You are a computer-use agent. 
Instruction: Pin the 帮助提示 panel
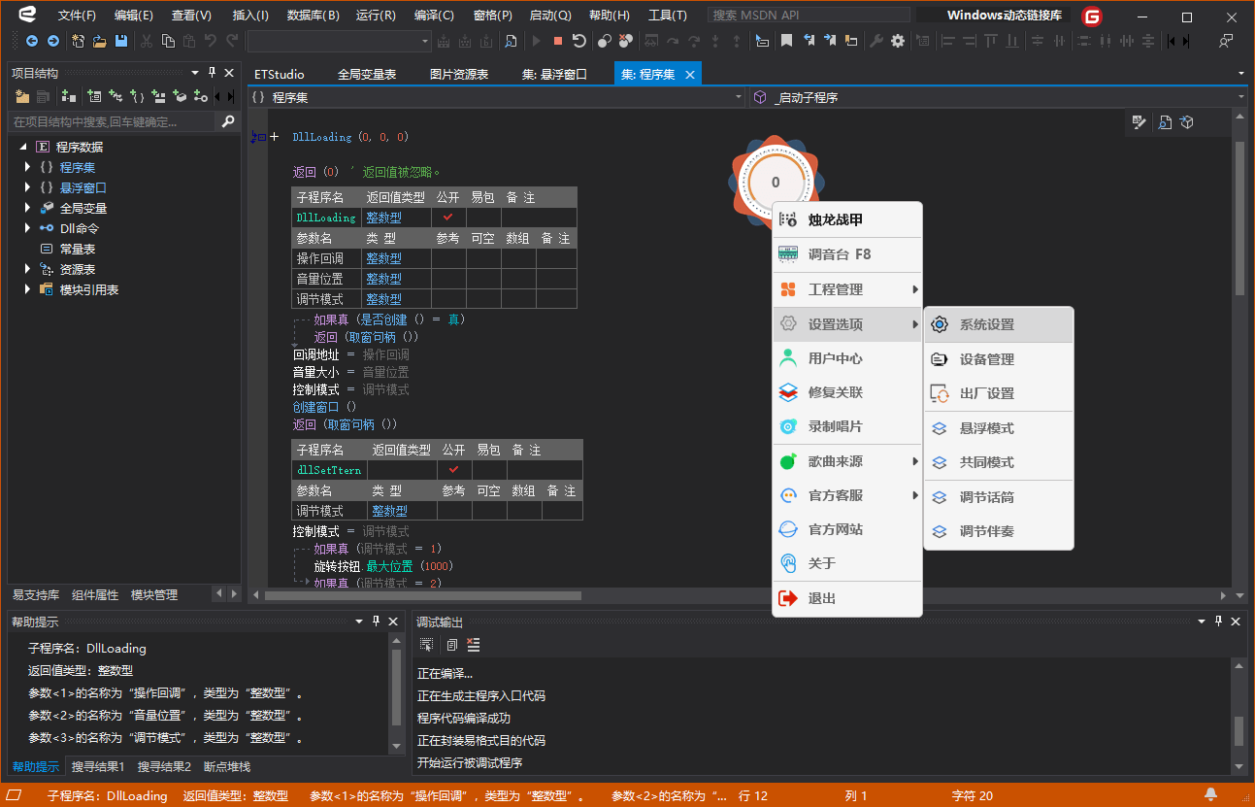point(375,621)
